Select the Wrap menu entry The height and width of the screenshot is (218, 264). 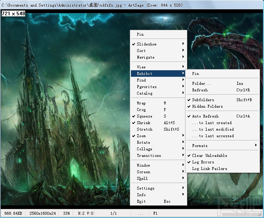[159, 103]
